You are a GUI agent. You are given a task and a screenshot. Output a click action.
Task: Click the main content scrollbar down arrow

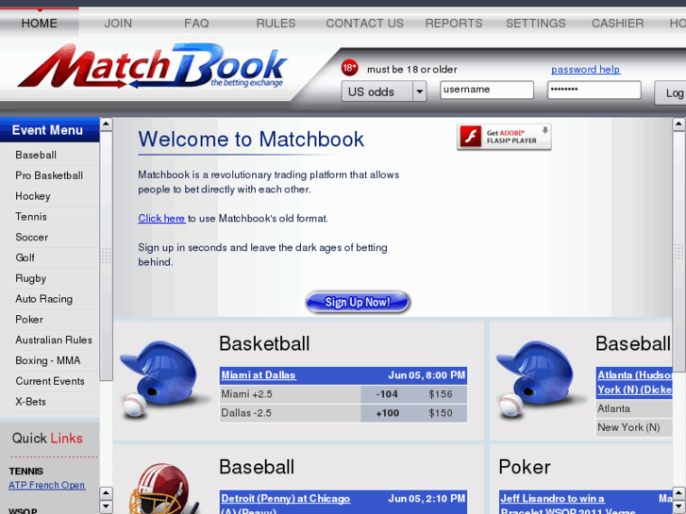(x=678, y=506)
